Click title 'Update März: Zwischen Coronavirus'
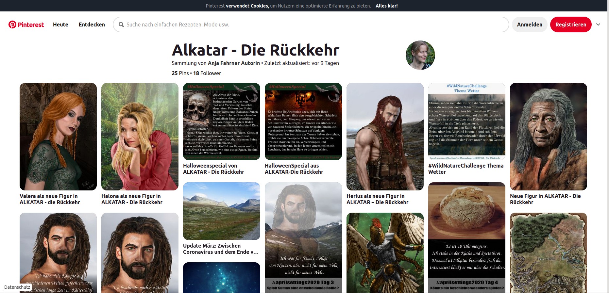Screen dimensions: 609x293 [221, 249]
